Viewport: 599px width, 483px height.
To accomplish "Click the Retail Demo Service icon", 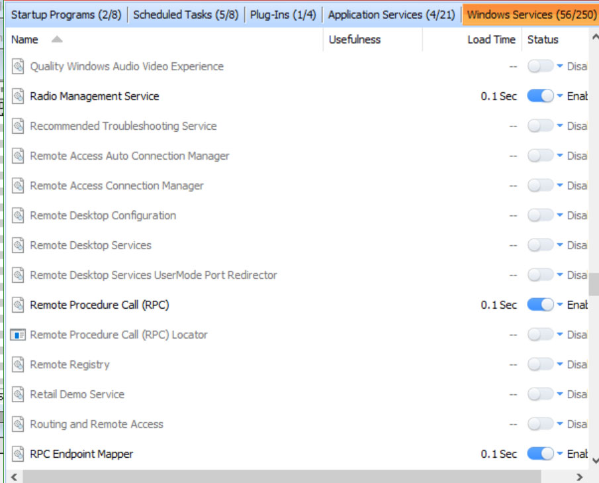I will coord(18,394).
